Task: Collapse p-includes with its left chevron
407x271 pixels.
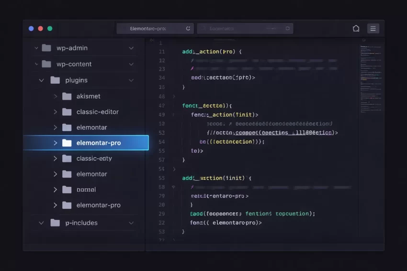Action: (41, 223)
